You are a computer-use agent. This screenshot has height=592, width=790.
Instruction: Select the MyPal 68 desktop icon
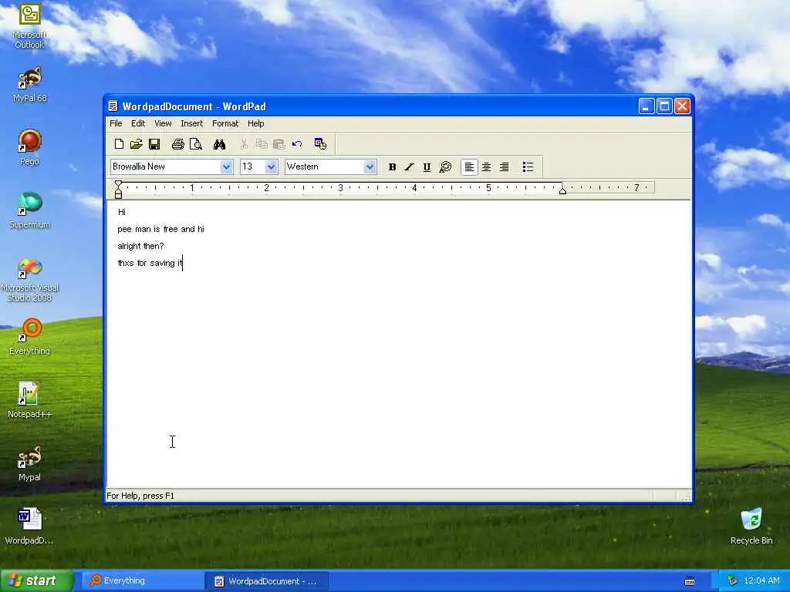[30, 85]
